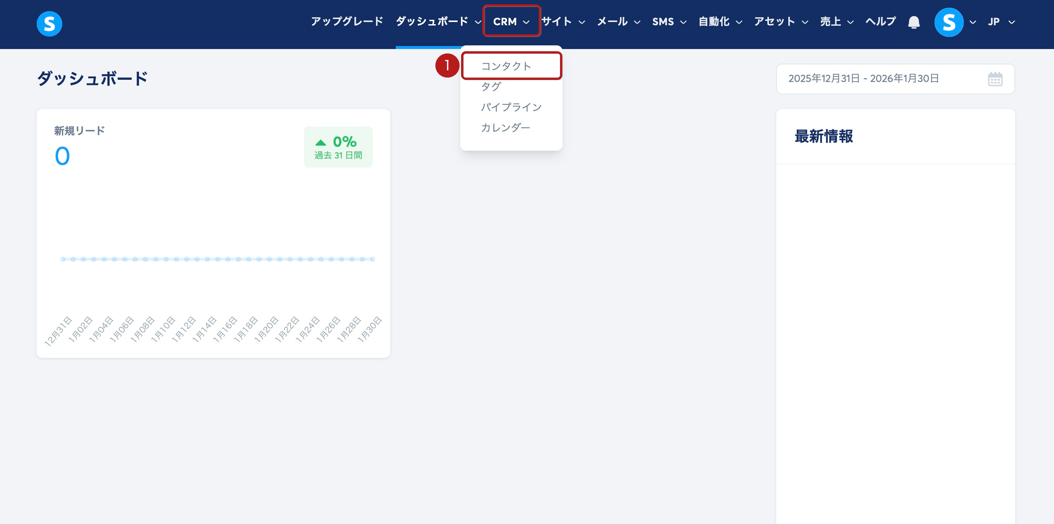Click the アップグレード link
The height and width of the screenshot is (524, 1054).
(x=347, y=22)
